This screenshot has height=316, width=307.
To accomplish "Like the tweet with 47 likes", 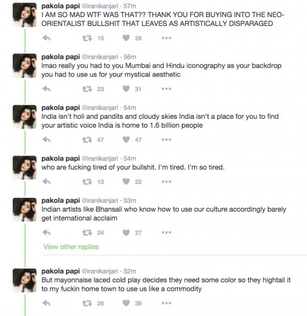I will point(126,140).
